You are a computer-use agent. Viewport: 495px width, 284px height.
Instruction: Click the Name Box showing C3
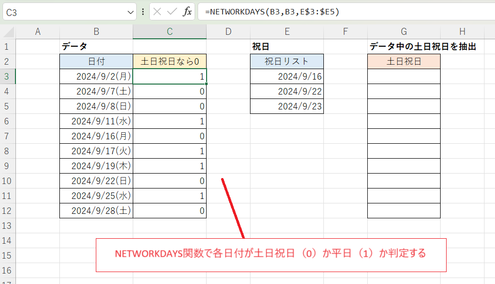[69, 12]
